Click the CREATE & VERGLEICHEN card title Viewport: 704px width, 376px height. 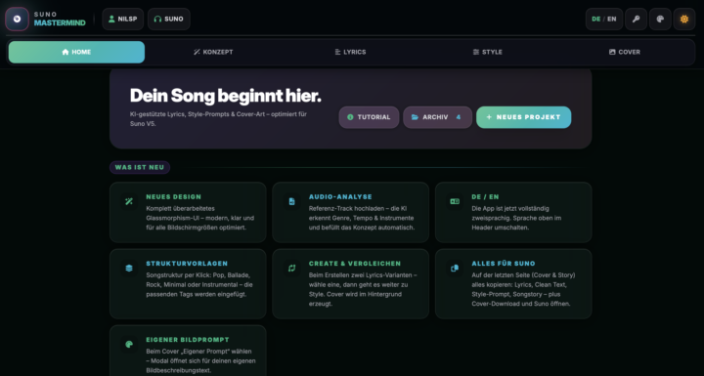coord(355,264)
